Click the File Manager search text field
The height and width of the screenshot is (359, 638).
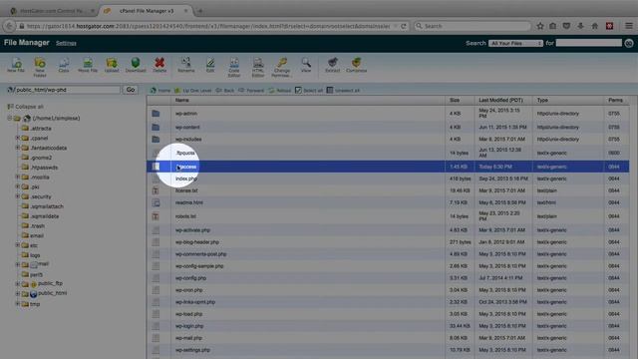pos(588,43)
